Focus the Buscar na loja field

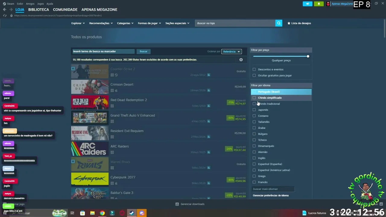click(x=235, y=23)
